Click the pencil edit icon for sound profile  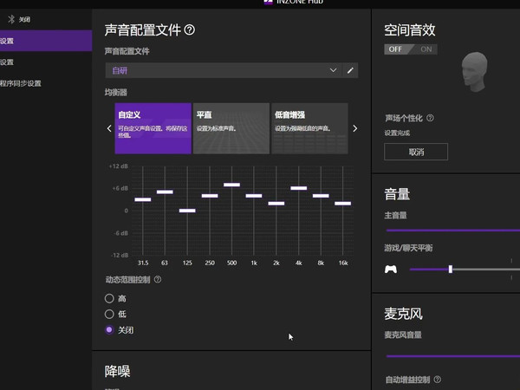(x=350, y=70)
